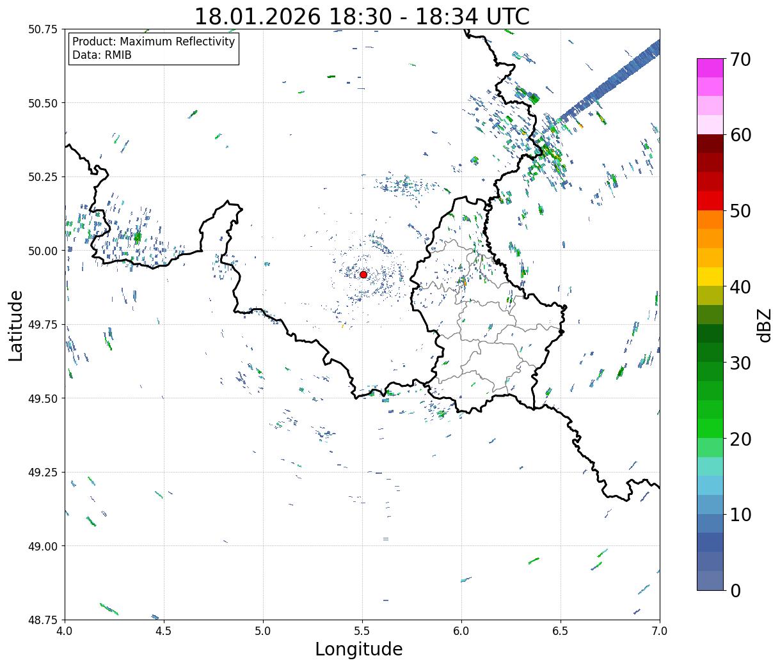Click the latitude tick label 48.75
Screen dimensions: 780x665
(x=43, y=620)
